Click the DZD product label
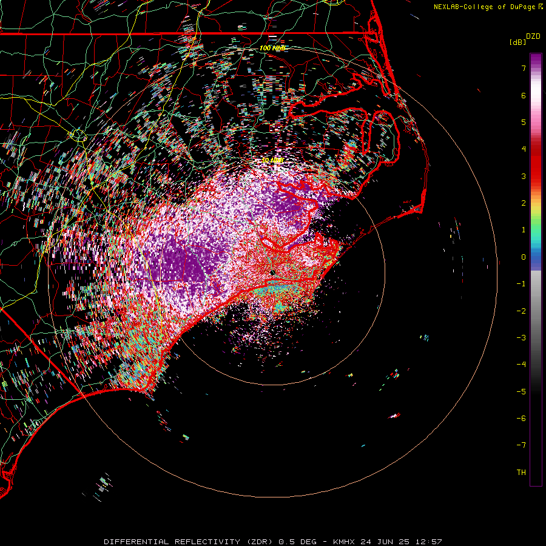This screenshot has height=546, width=546. [x=533, y=36]
